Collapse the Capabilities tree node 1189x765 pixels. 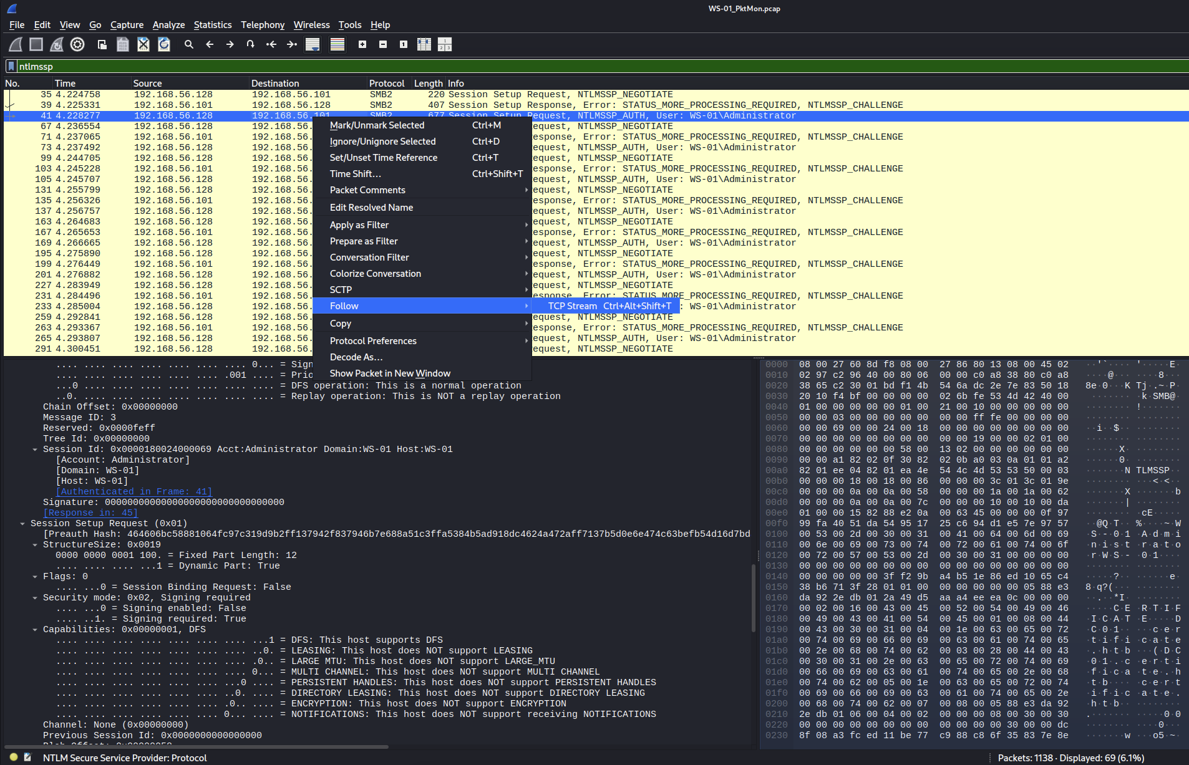[x=35, y=630]
